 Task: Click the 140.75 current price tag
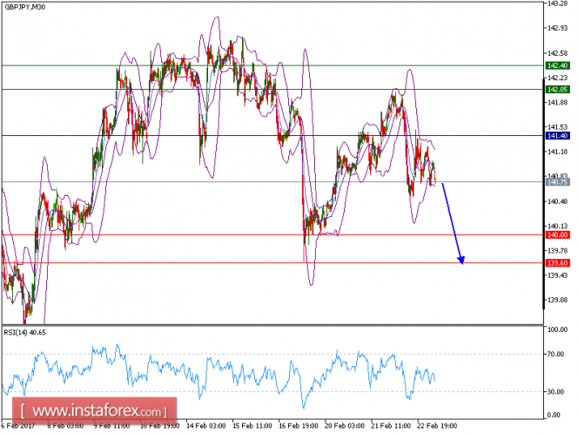point(557,182)
